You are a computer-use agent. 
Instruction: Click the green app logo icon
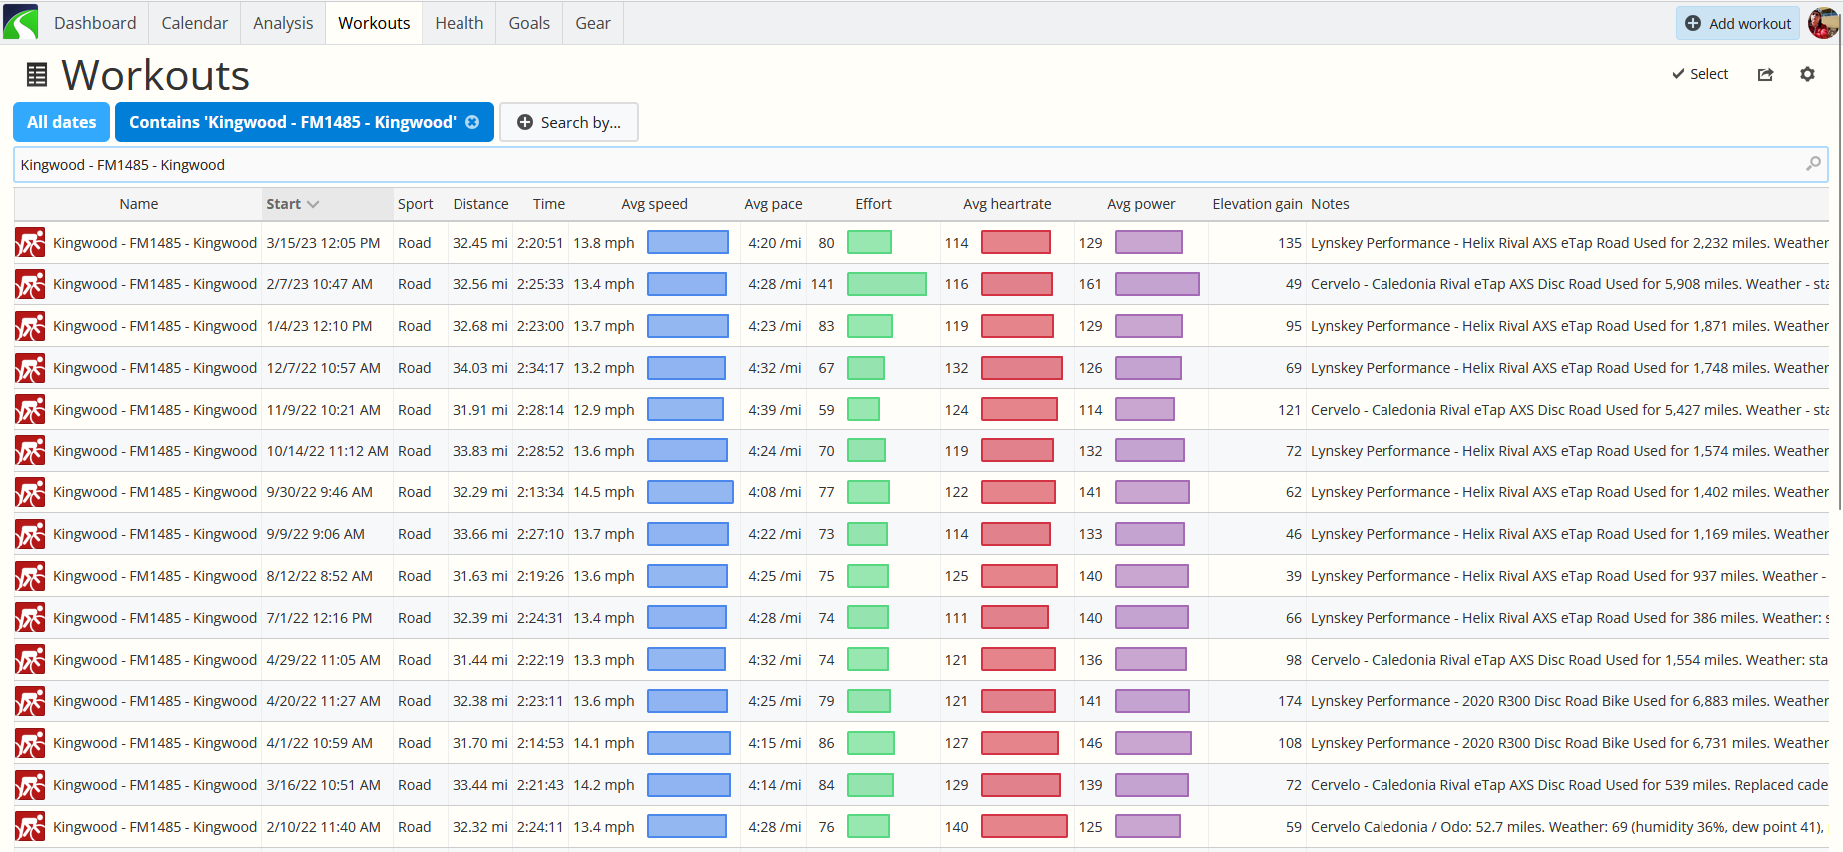click(21, 22)
